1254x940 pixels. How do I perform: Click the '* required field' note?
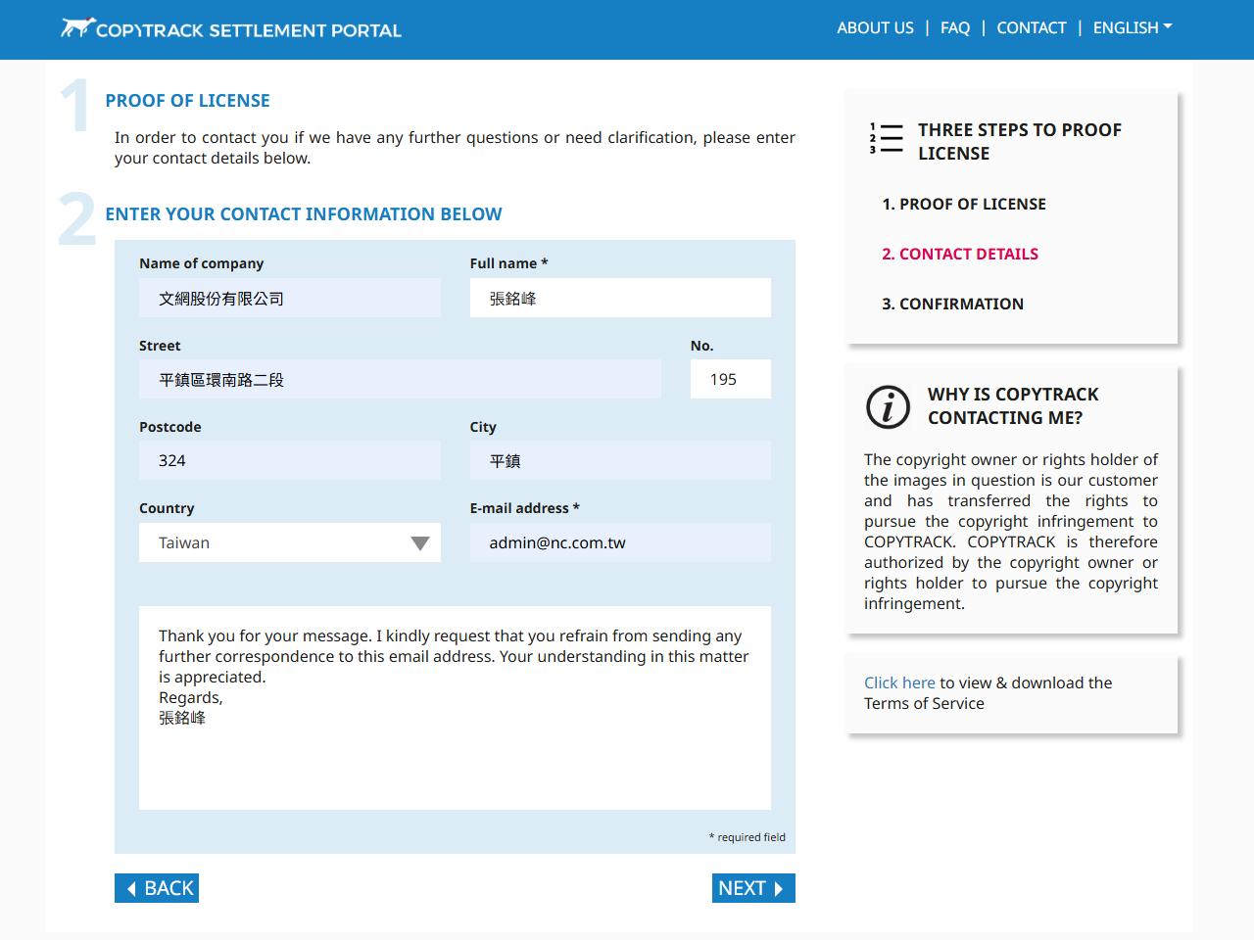pyautogui.click(x=748, y=837)
